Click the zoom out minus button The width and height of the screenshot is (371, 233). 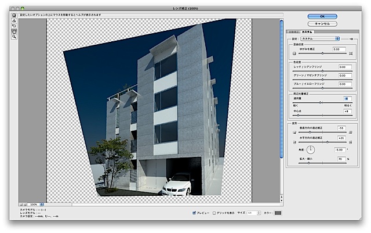pyautogui.click(x=21, y=204)
